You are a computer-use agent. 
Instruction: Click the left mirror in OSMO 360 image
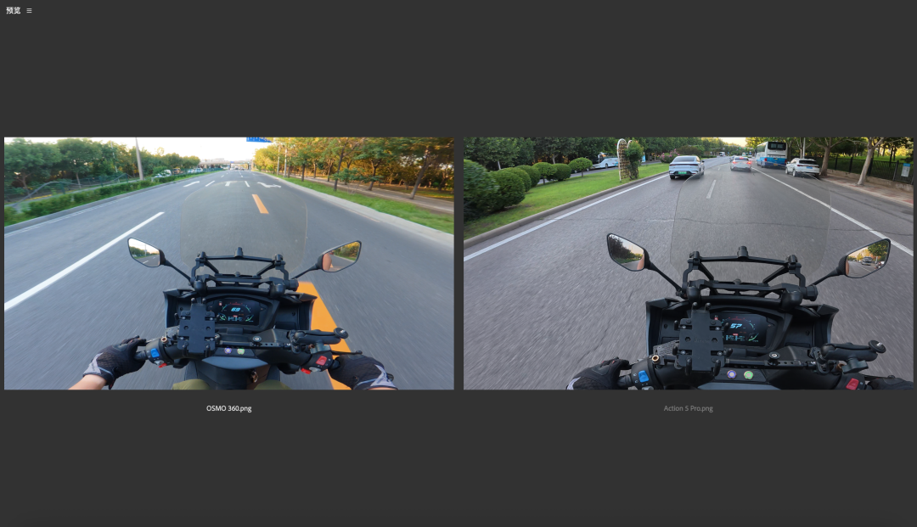145,251
